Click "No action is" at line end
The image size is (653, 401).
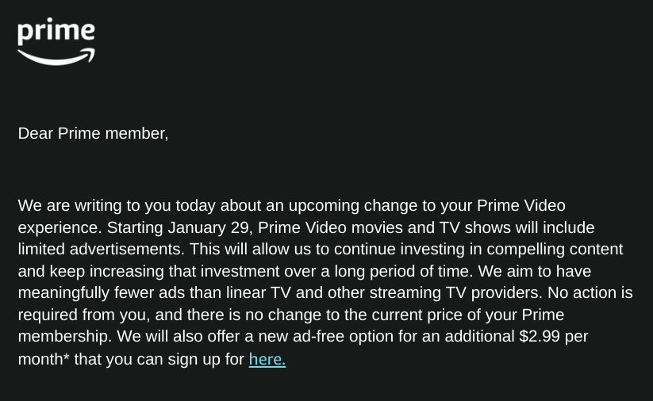click(590, 292)
